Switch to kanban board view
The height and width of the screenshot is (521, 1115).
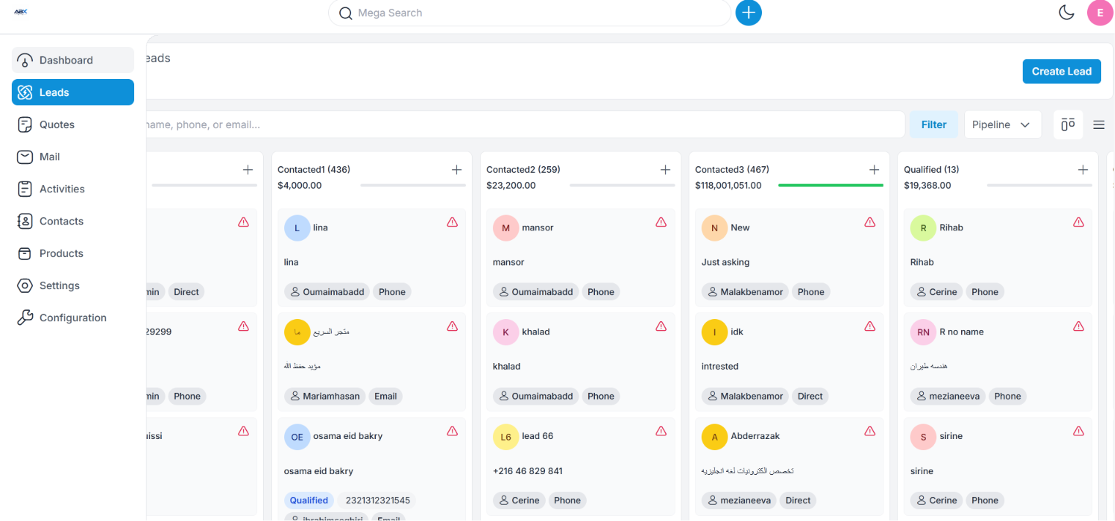[1068, 124]
